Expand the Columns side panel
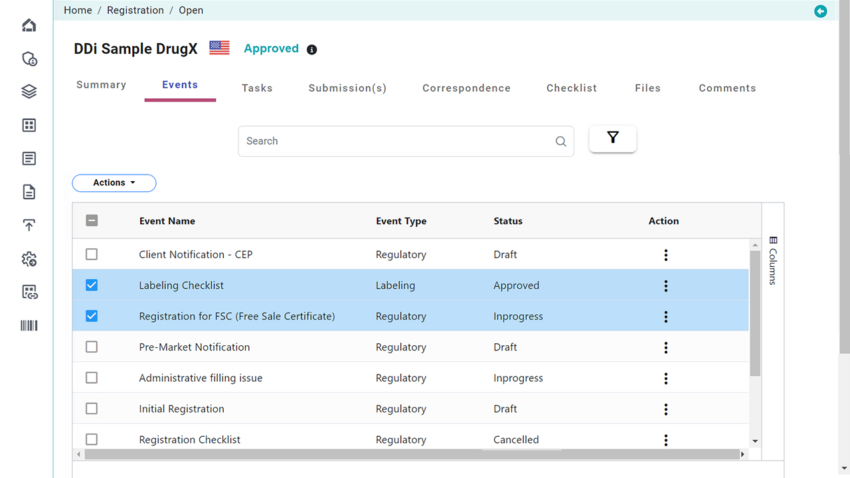Screen dimensions: 850x478 (772, 260)
